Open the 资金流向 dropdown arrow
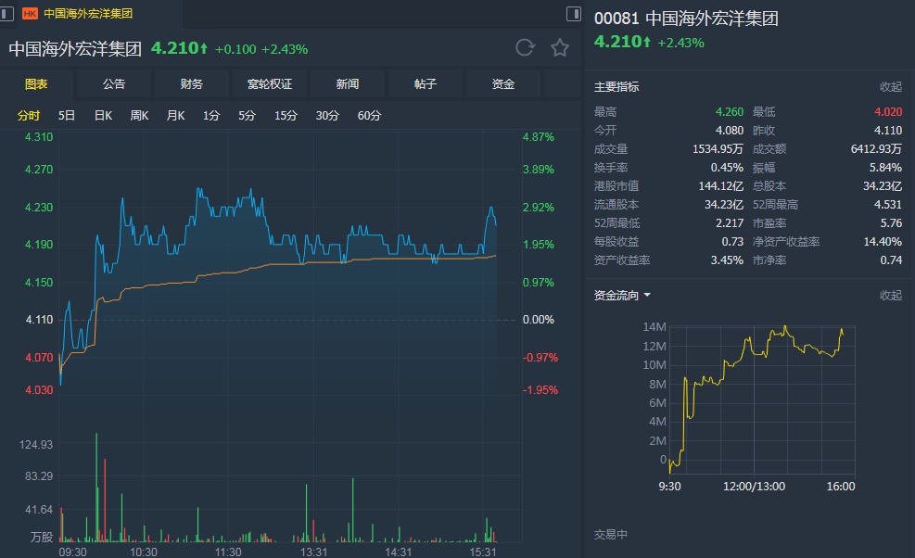 coord(647,296)
